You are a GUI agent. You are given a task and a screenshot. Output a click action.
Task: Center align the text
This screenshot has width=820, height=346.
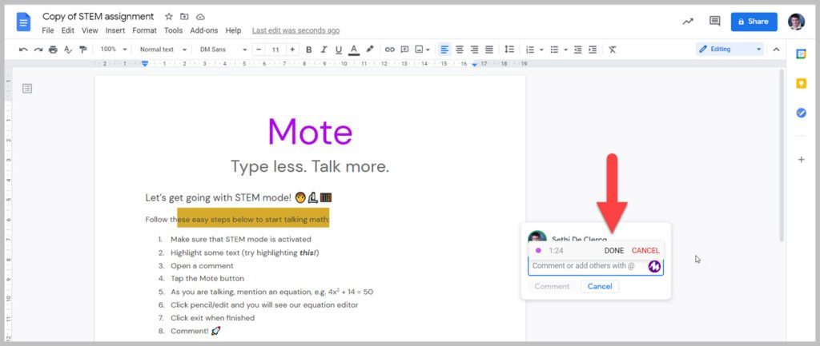pos(459,50)
